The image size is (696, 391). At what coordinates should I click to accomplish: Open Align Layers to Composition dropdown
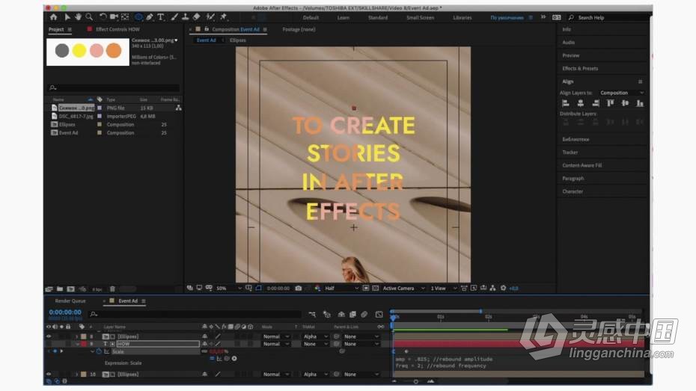pos(621,93)
